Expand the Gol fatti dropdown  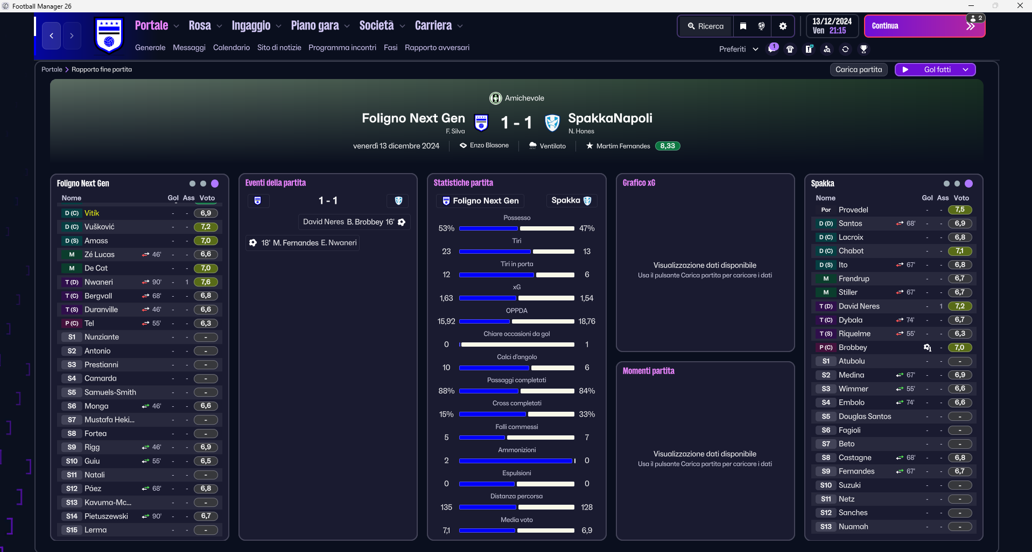click(966, 70)
